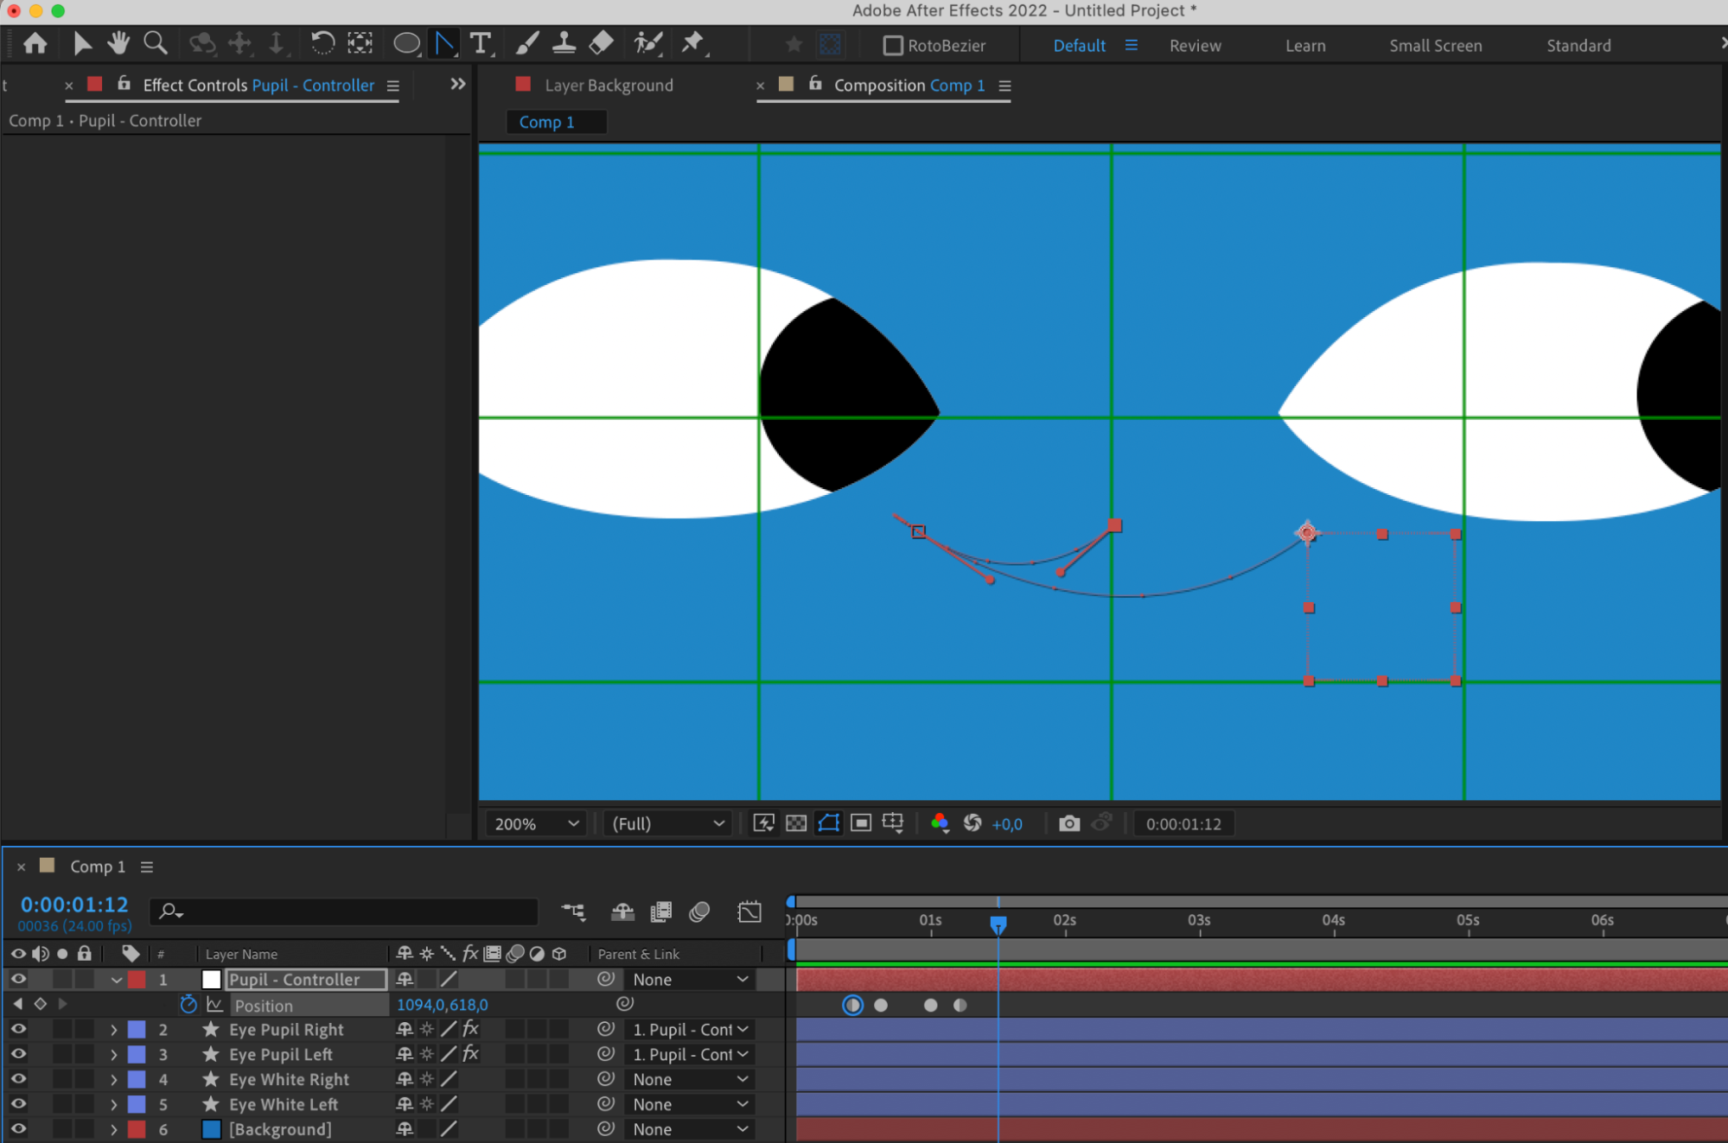Expand the Eye Pupil Right layer
The height and width of the screenshot is (1143, 1728).
pos(113,1030)
